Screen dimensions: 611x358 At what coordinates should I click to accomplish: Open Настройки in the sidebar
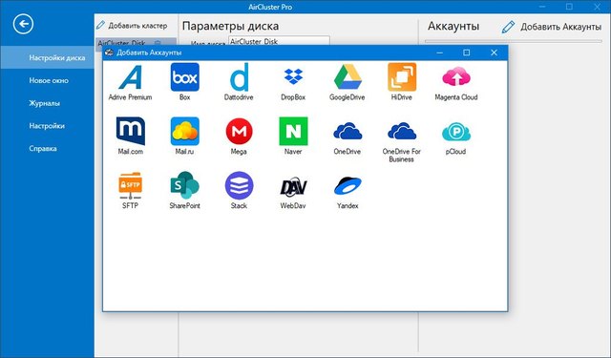tap(47, 126)
